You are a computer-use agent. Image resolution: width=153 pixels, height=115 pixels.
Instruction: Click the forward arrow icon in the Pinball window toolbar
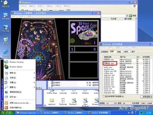click(34, 10)
